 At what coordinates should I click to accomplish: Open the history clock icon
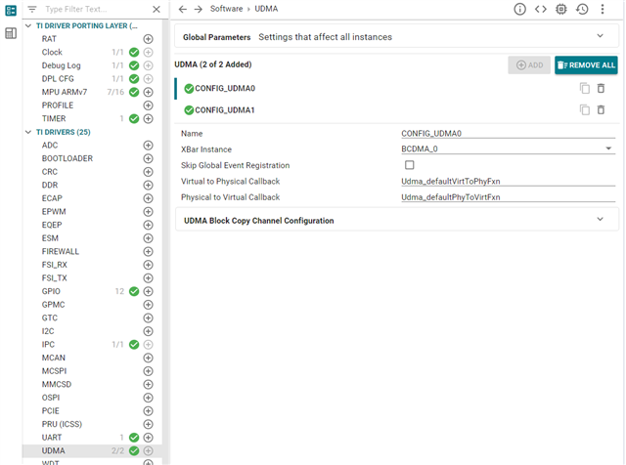coord(582,9)
